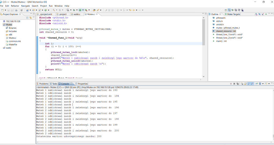Click Collapse All in Project Explorer
This screenshot has width=274, height=145.
point(27,18)
